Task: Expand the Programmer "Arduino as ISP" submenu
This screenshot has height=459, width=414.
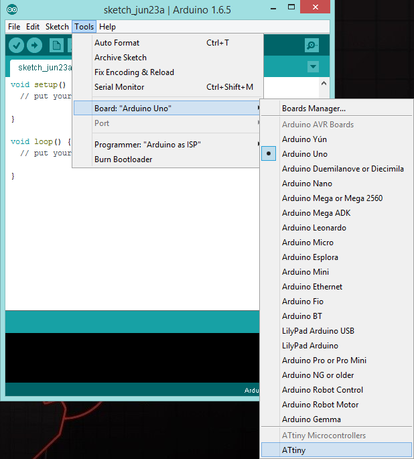Action: 167,144
